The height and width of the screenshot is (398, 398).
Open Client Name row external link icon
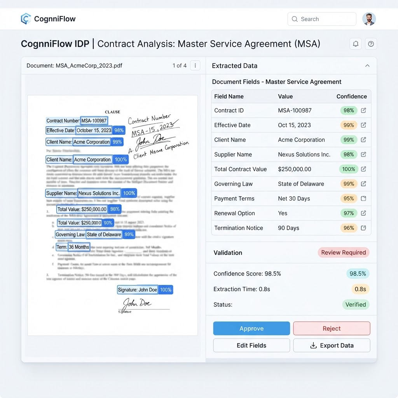click(363, 140)
